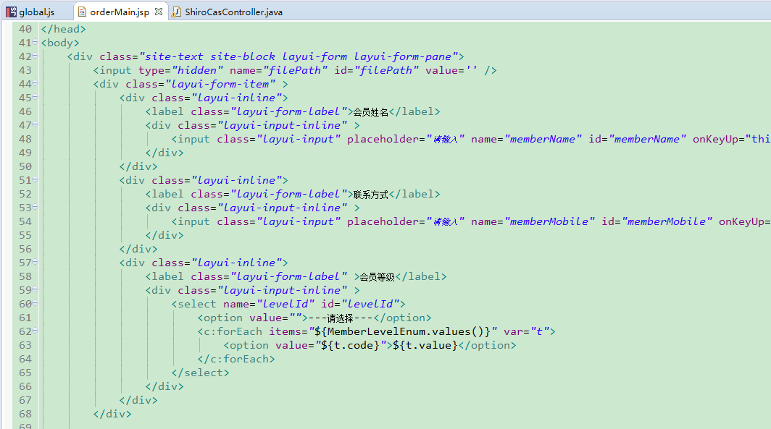The image size is (771, 429).
Task: Click line number 48 in the gutter
Action: 25,138
